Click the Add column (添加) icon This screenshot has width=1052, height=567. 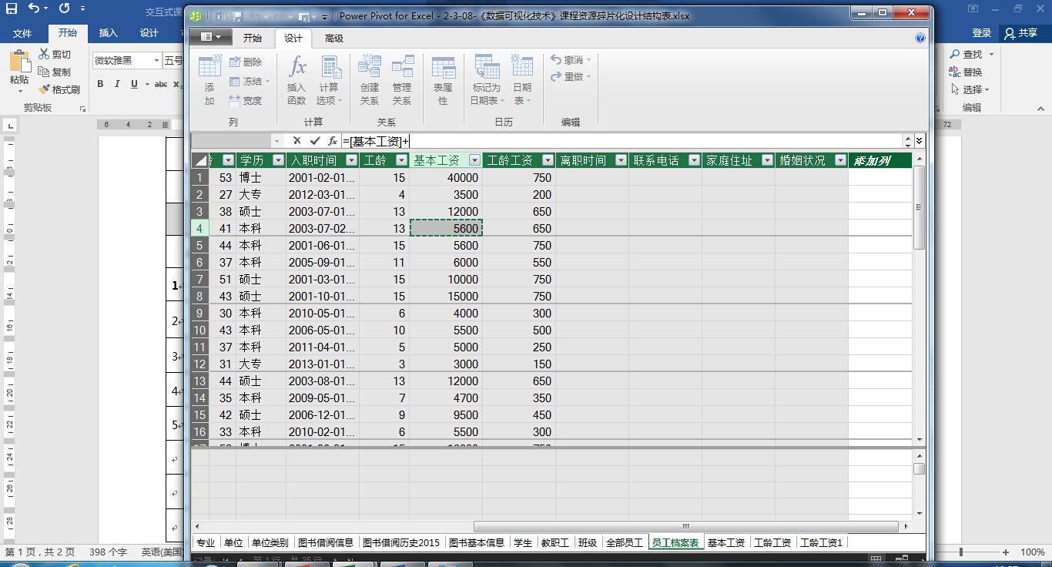(209, 80)
